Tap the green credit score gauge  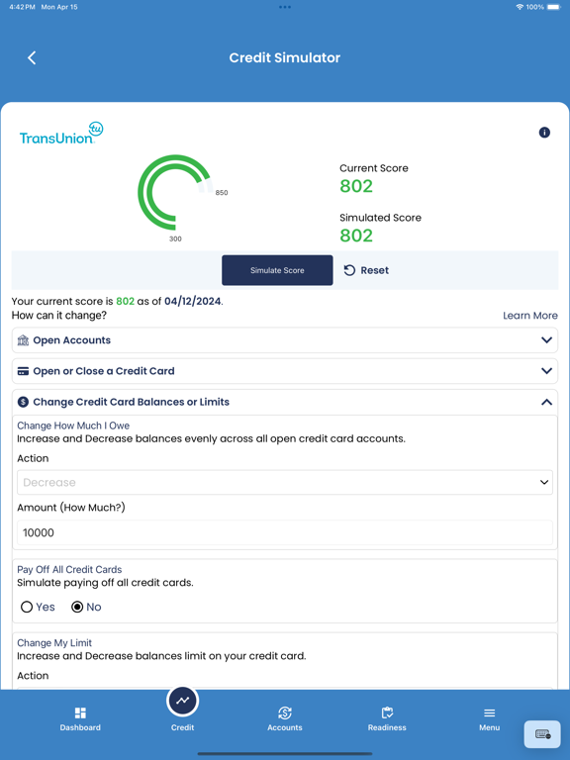tap(174, 192)
